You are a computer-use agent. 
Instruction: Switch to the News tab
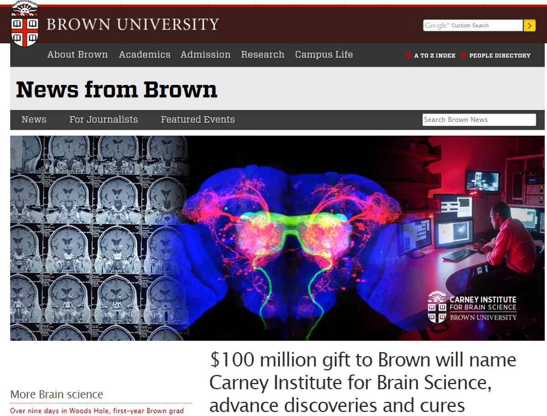(x=34, y=120)
